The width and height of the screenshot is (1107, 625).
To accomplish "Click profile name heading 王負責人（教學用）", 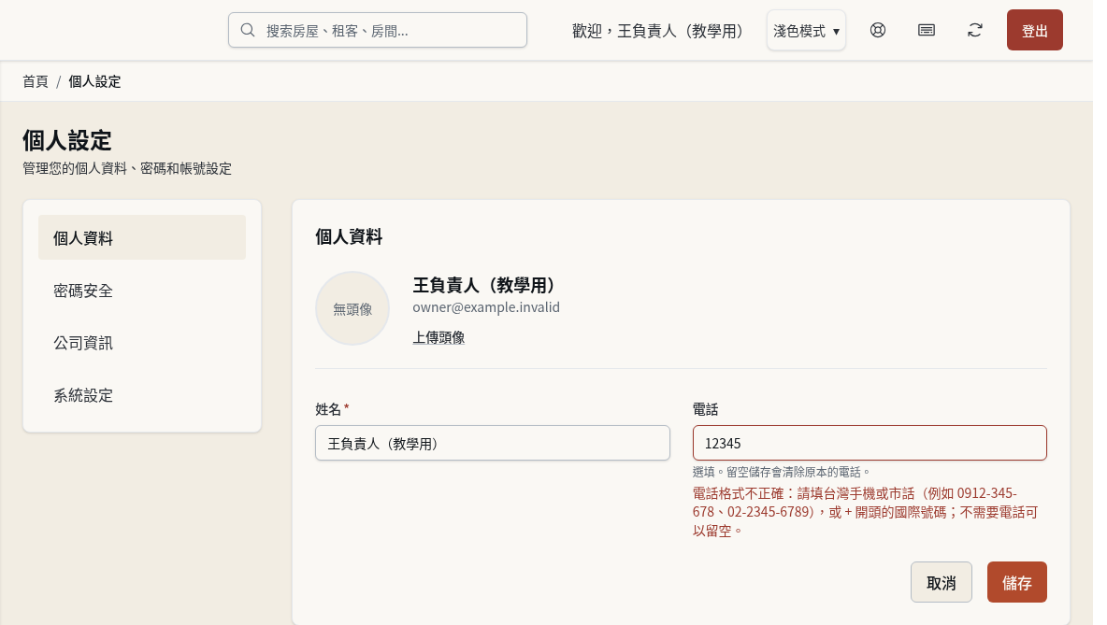I will pos(486,285).
